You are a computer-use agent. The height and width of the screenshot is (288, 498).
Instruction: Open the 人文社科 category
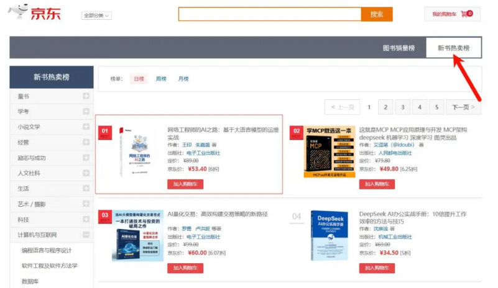[29, 173]
